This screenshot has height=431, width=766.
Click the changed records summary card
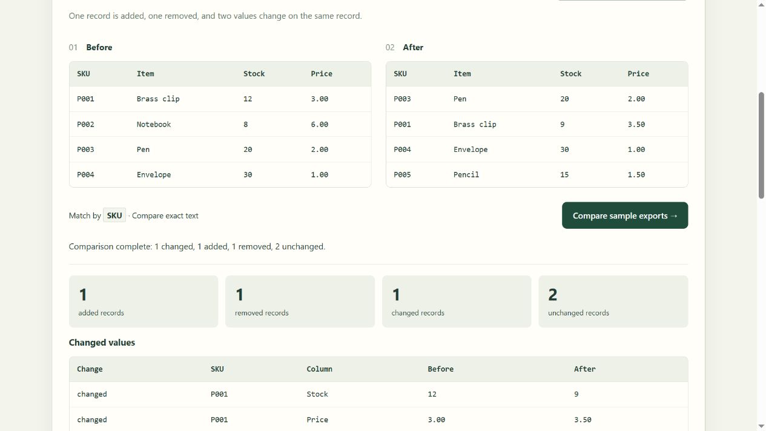click(x=457, y=301)
